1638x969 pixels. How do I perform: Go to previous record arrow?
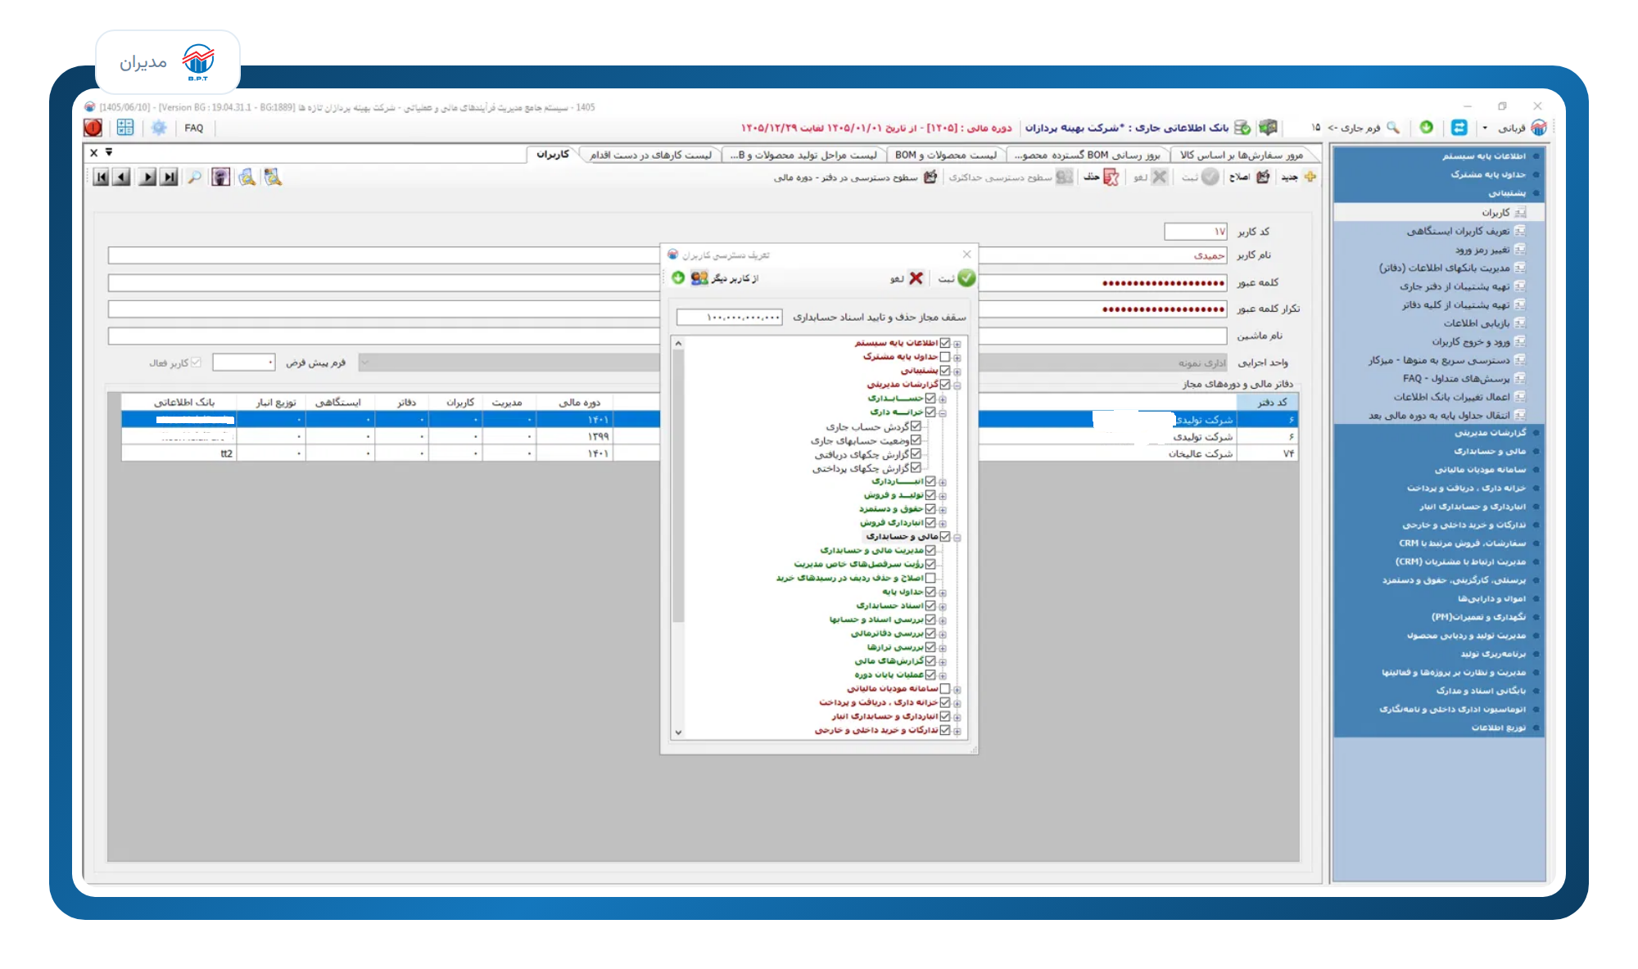click(121, 177)
